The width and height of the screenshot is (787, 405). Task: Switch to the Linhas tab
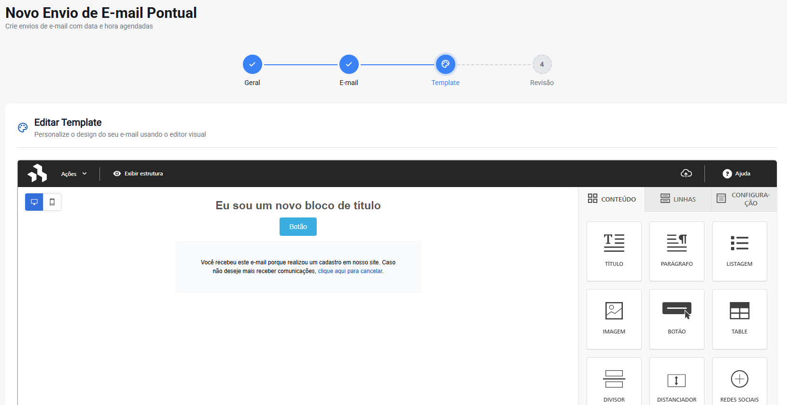tap(678, 199)
